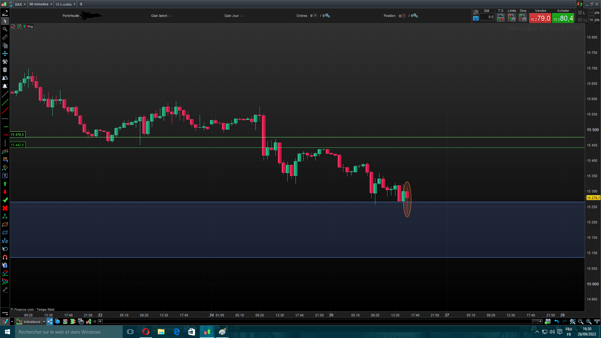
Task: Click the zoom out magnifier icon
Action: [x=581, y=321]
